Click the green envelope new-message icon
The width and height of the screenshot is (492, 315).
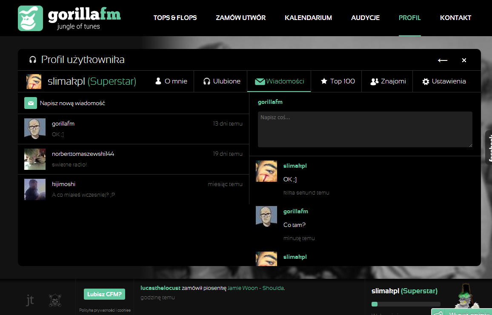31,103
